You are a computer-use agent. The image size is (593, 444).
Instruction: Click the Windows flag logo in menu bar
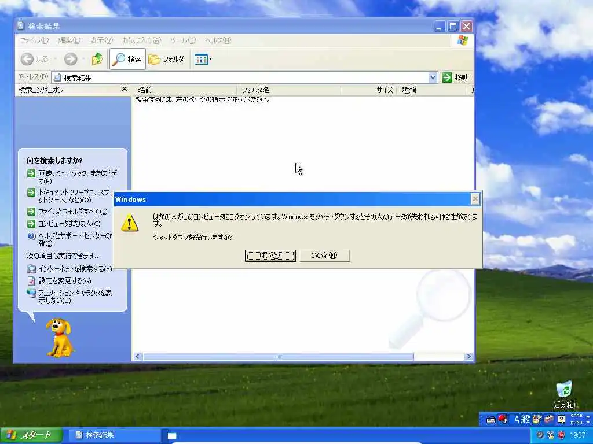[x=463, y=40]
